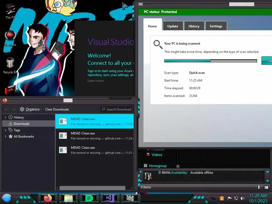Screen dimensions: 272x204
Task: Click Clear Downloads button
Action: click(x=57, y=109)
